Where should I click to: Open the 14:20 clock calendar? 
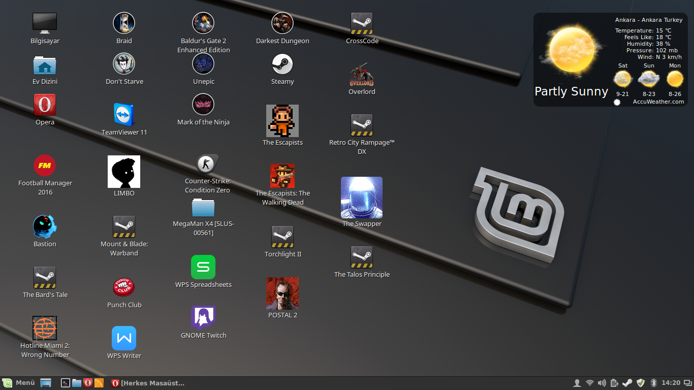pyautogui.click(x=671, y=383)
